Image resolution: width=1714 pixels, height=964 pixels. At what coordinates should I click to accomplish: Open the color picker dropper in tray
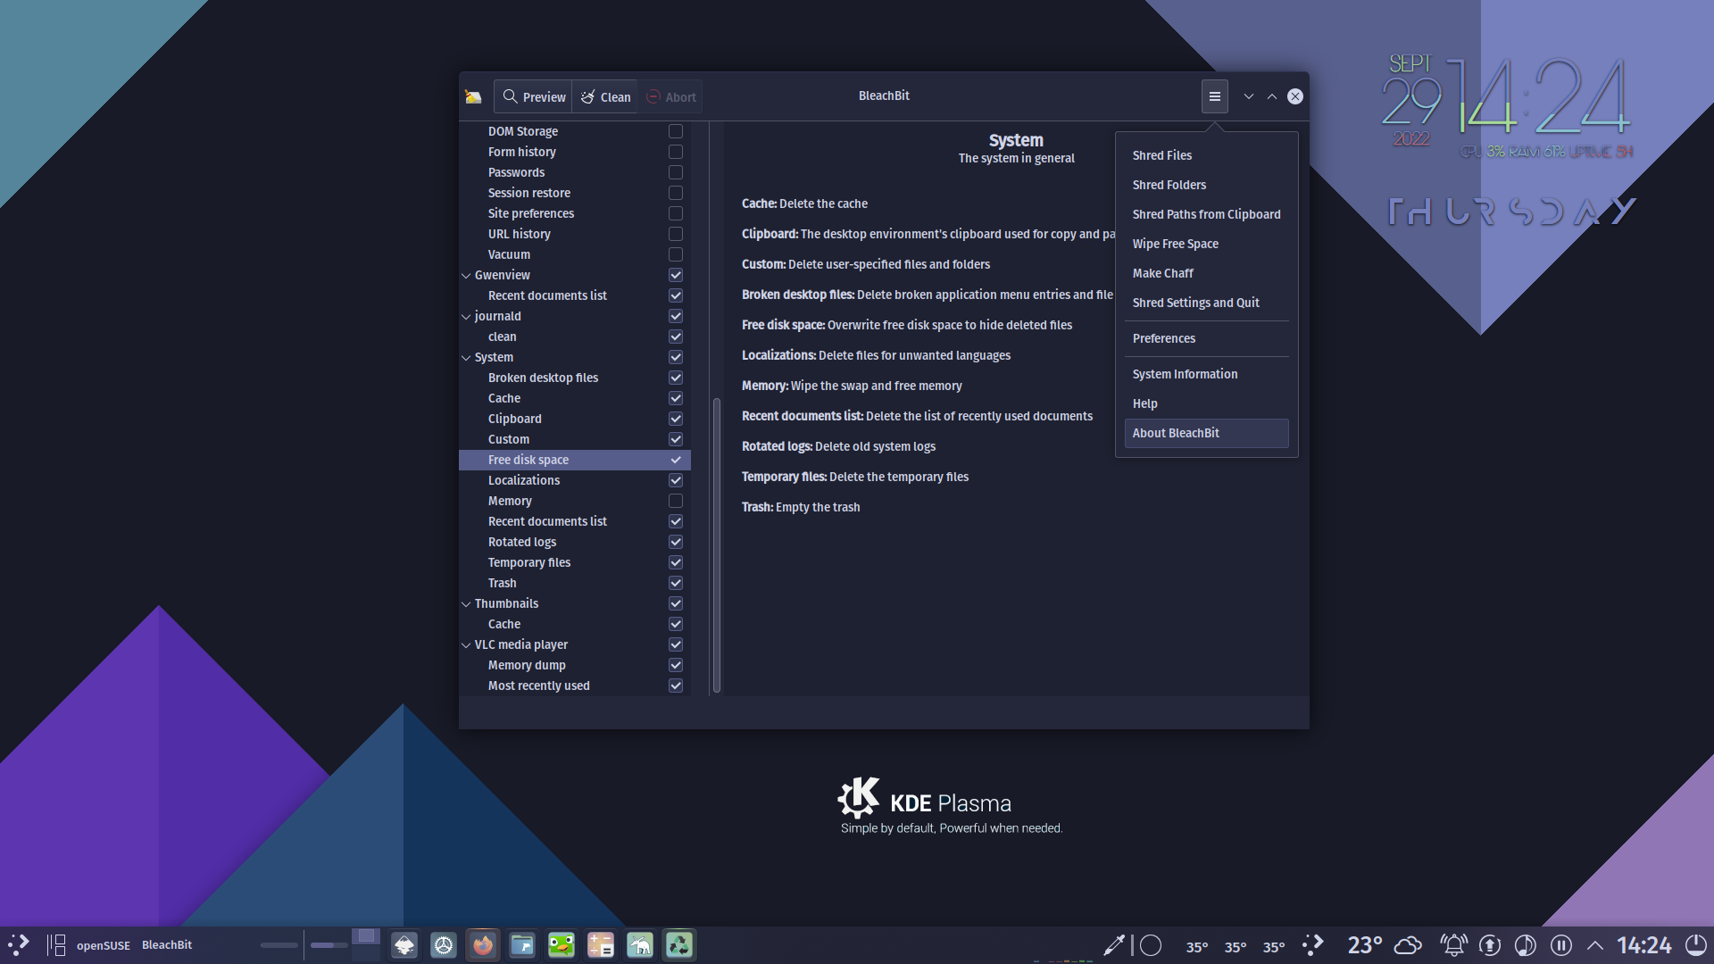pos(1113,944)
